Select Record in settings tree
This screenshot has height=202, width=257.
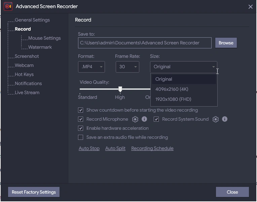(23, 29)
